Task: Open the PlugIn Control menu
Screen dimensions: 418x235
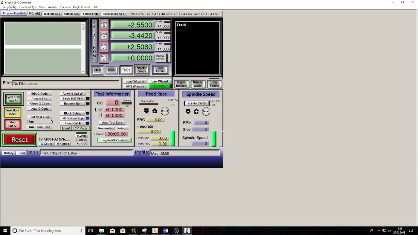Action: (x=81, y=7)
